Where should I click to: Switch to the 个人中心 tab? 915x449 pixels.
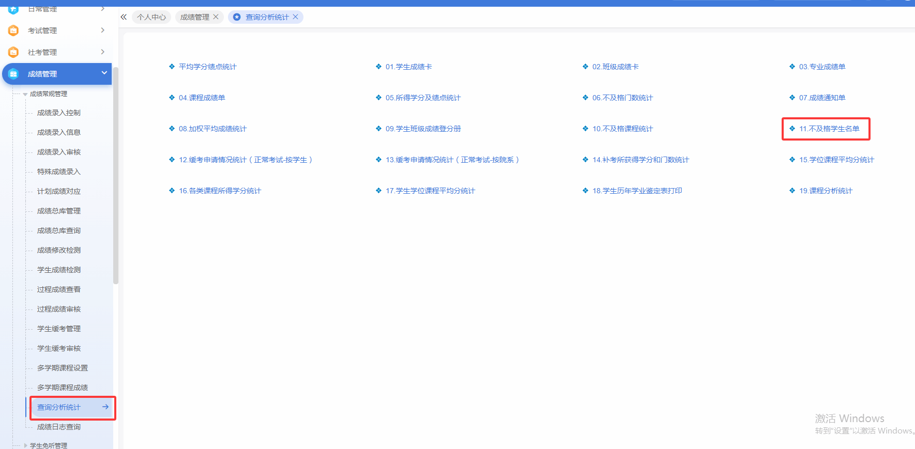[151, 17]
